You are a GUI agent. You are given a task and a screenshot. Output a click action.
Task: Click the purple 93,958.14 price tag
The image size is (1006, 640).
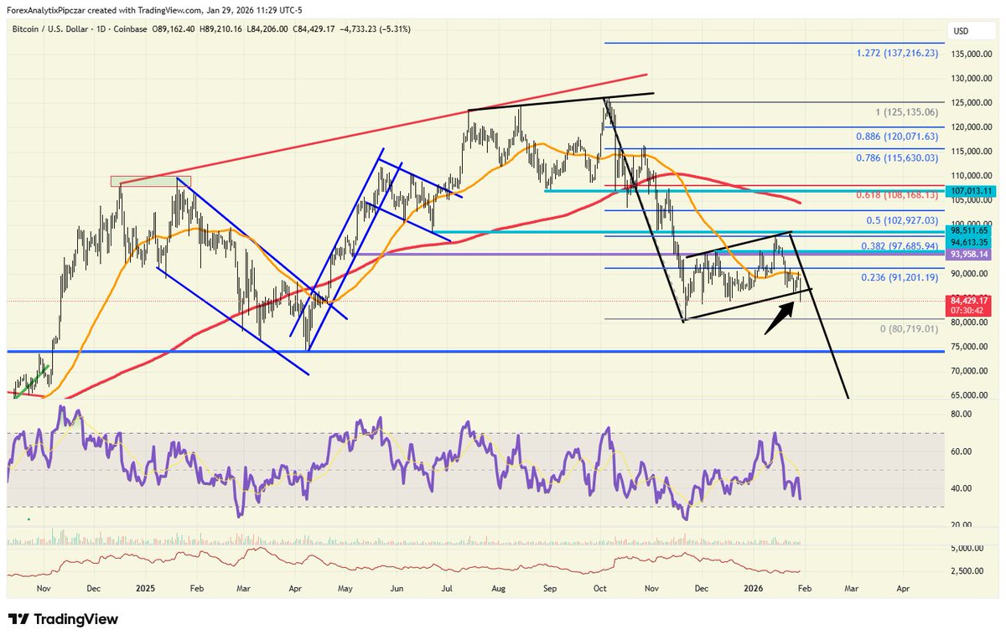coord(969,254)
